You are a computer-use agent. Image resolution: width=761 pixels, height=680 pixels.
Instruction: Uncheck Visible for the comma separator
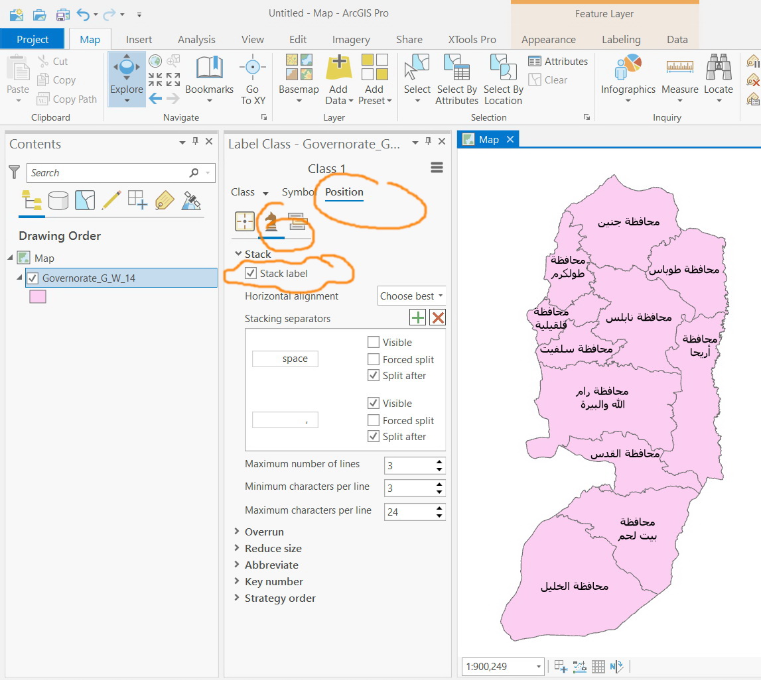[x=374, y=403]
